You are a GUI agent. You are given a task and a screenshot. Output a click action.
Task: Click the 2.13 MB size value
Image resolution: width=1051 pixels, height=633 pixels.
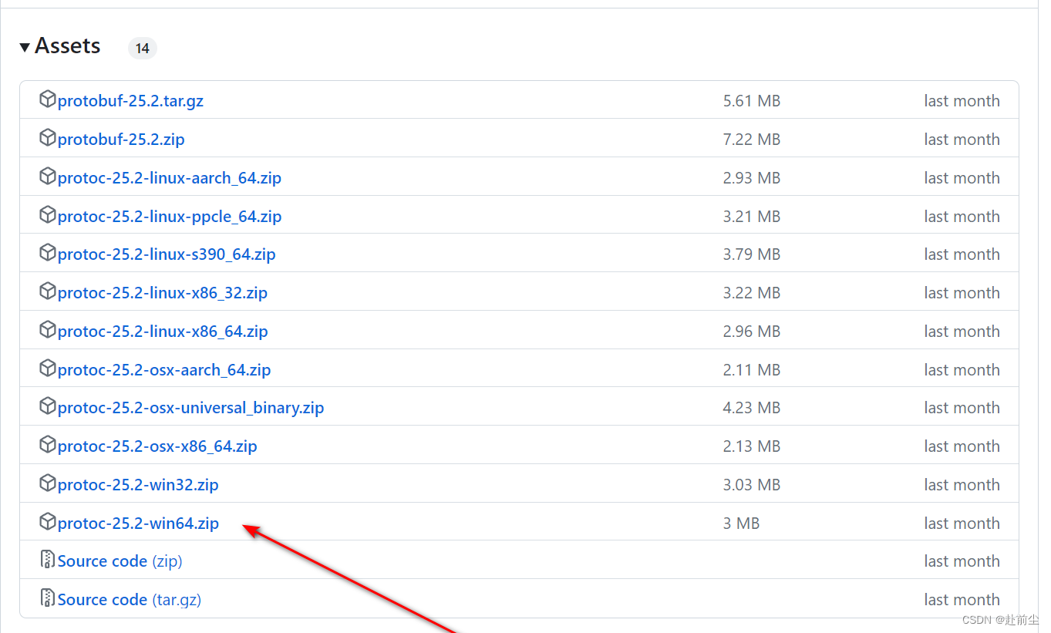coord(752,446)
